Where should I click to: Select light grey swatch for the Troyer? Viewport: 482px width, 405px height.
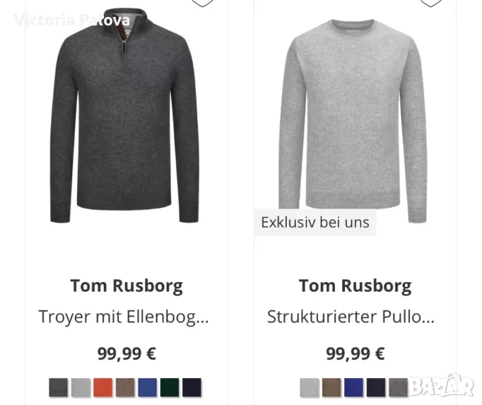coord(81,387)
